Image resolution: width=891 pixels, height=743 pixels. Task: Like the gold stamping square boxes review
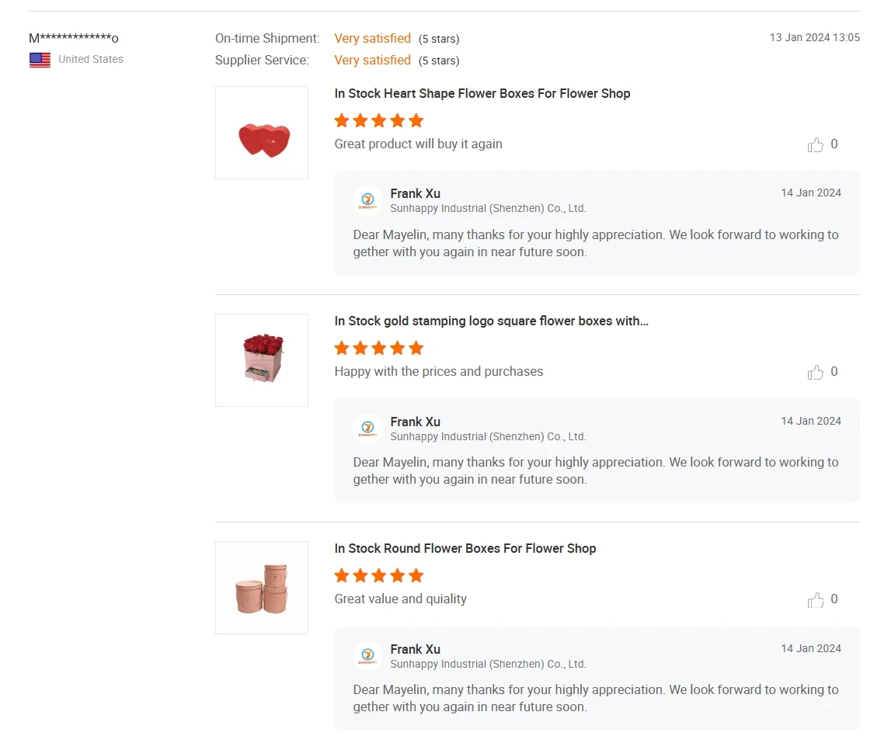pyautogui.click(x=816, y=373)
